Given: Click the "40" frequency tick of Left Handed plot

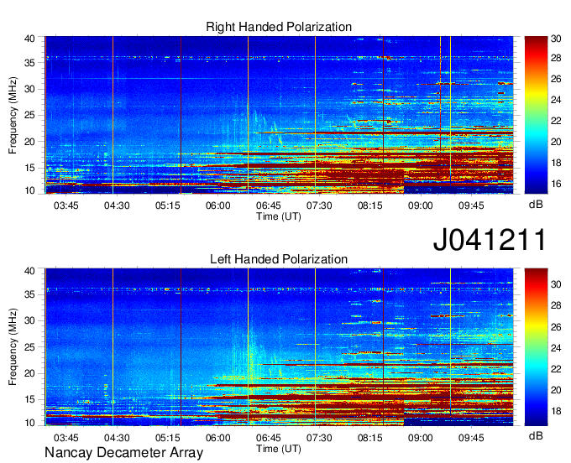Looking at the screenshot, I should [x=29, y=271].
